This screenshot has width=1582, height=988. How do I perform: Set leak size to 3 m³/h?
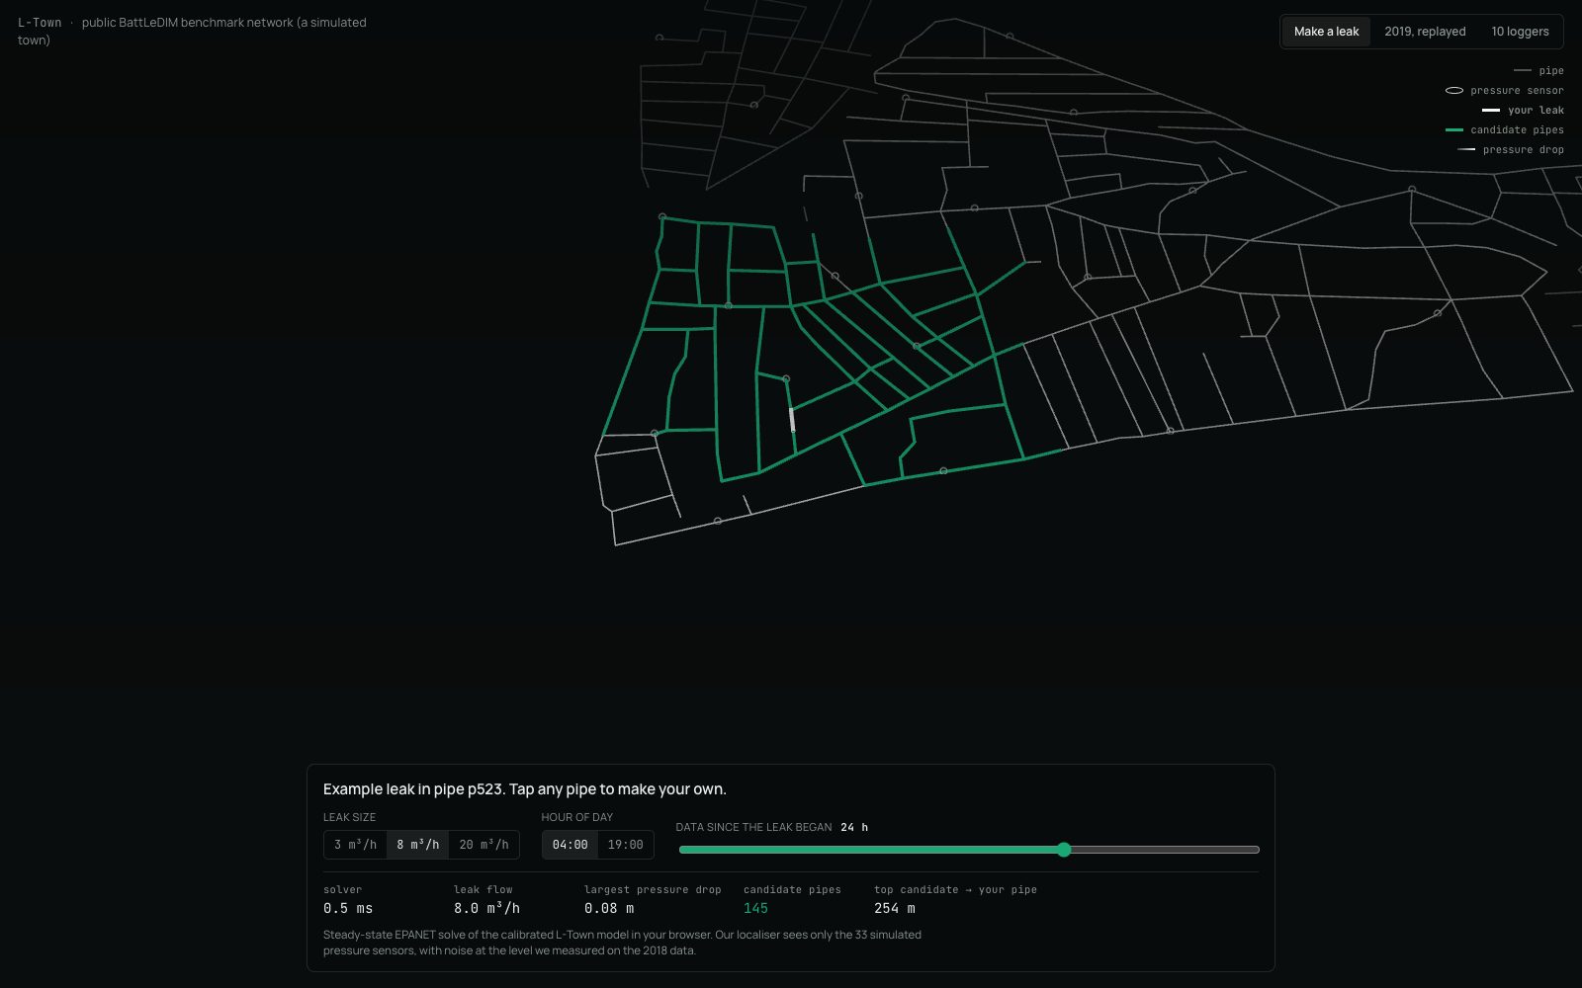coord(355,845)
